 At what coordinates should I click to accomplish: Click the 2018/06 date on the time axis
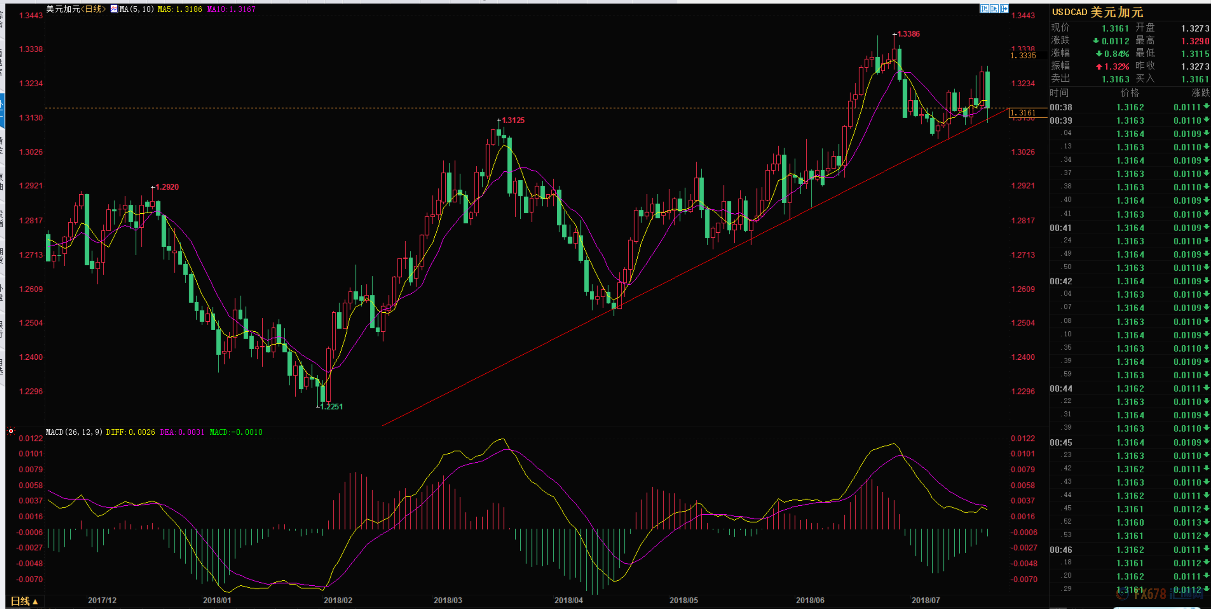pos(810,601)
